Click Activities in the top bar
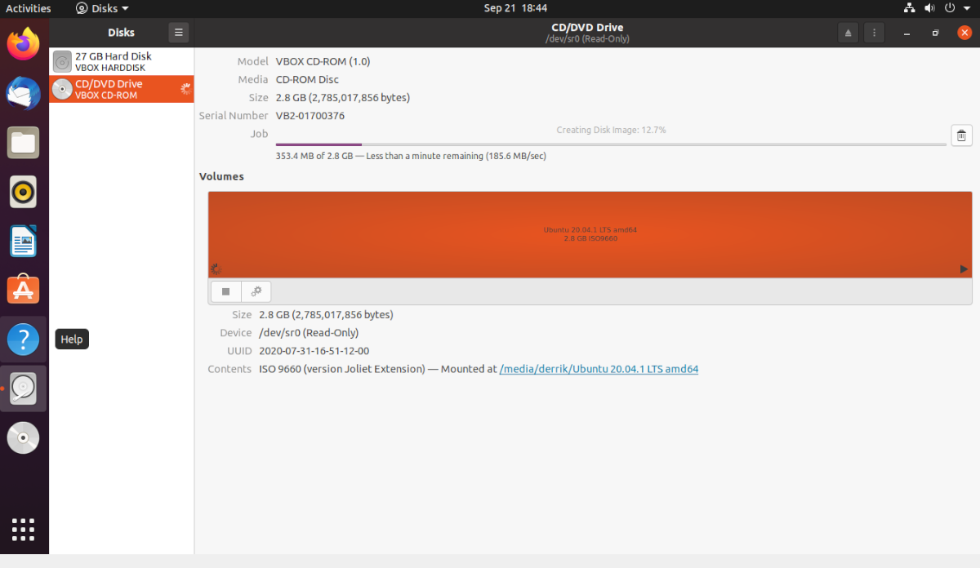980x568 pixels. [26, 8]
